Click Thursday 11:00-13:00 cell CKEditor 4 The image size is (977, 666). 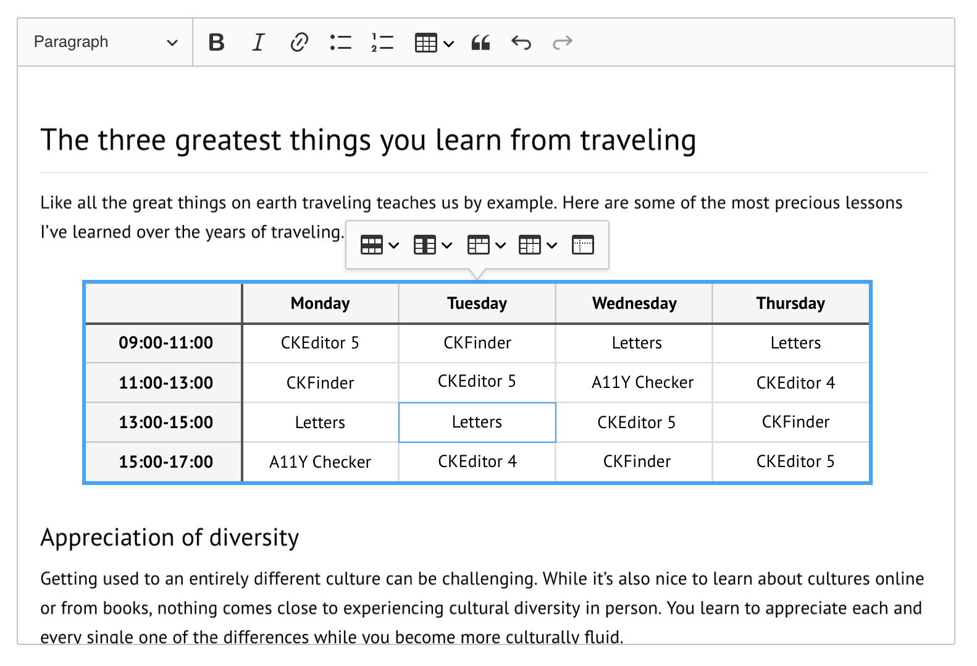(x=790, y=382)
